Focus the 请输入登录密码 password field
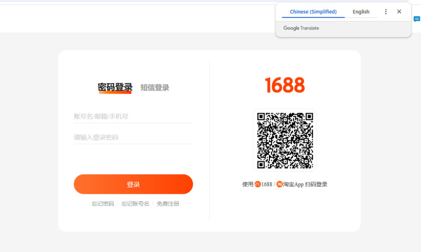Screen dimensions: 421x252 point(133,137)
